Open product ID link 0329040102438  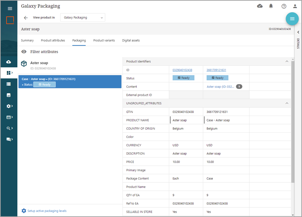pyautogui.click(x=182, y=70)
